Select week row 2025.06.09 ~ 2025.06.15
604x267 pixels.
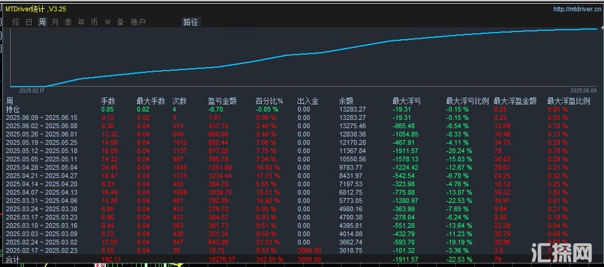[x=42, y=117]
